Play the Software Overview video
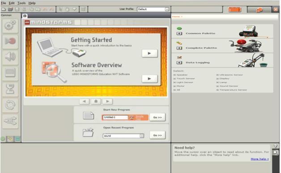Image resolution: width=281 pixels, height=173 pixels. point(149,79)
